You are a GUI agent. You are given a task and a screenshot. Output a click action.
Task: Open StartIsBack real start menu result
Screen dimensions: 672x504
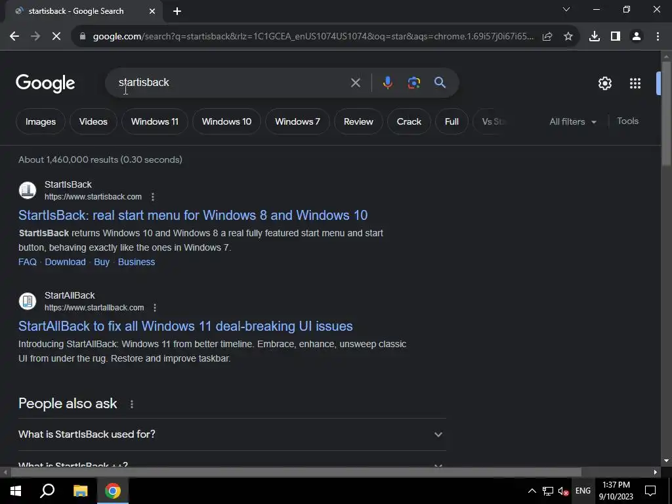(193, 215)
